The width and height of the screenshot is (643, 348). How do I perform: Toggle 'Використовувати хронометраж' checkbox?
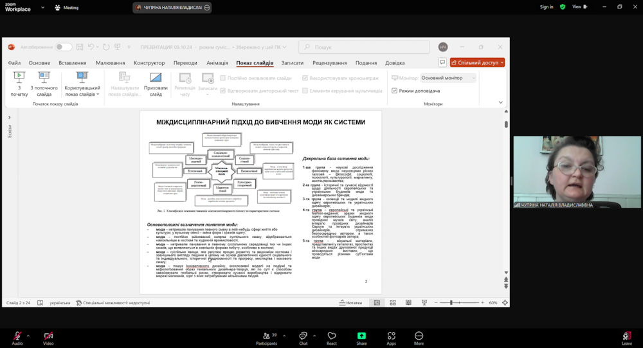(x=305, y=78)
